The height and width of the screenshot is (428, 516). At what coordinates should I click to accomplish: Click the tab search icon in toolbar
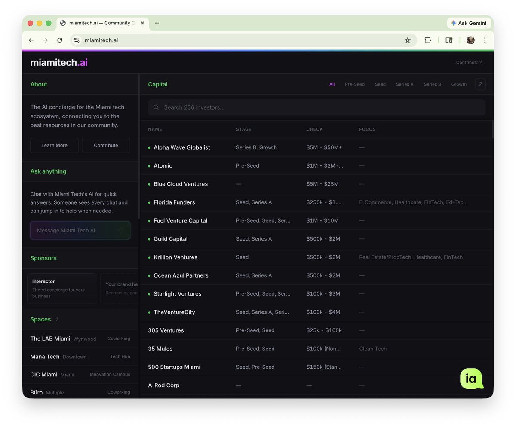click(x=449, y=40)
